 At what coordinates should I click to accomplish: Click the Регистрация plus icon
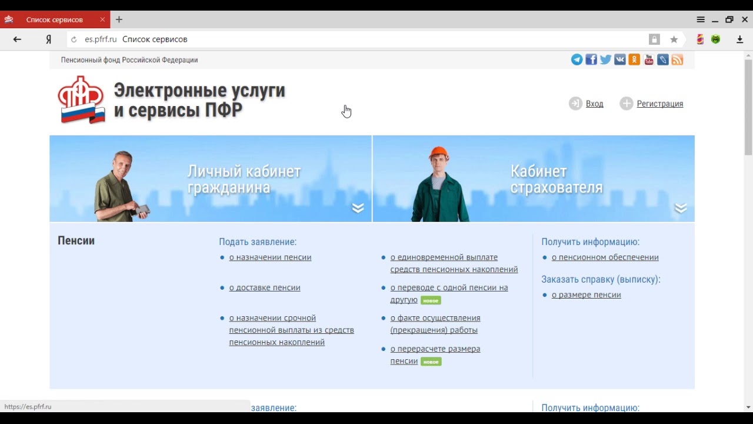pyautogui.click(x=627, y=104)
